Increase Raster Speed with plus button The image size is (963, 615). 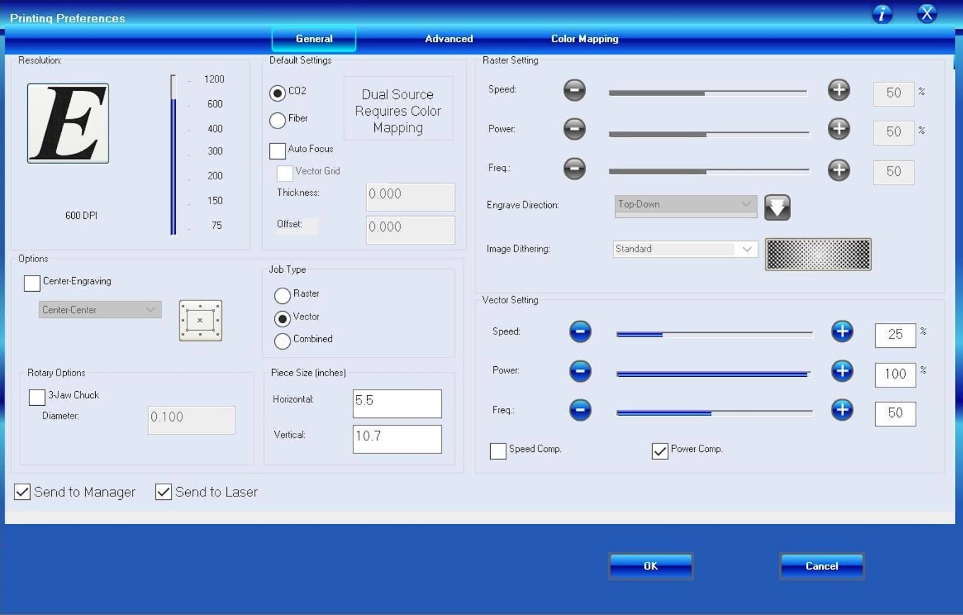click(838, 90)
